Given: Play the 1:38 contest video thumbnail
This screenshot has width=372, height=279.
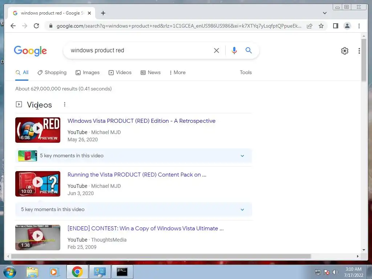Looking at the screenshot, I should tap(38, 238).
